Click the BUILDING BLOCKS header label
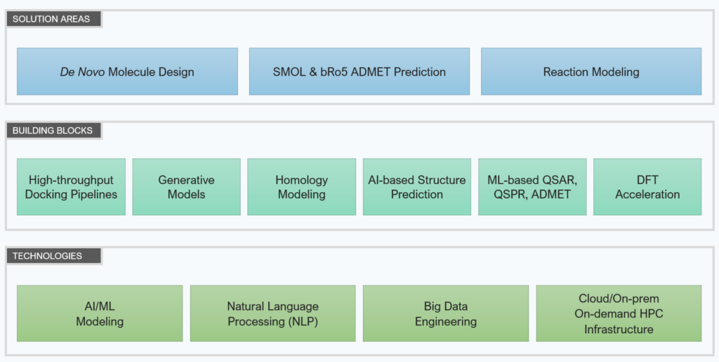Image resolution: width=719 pixels, height=362 pixels. pyautogui.click(x=52, y=130)
